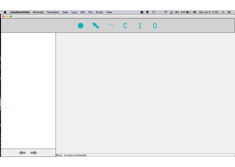Open the Edit menu

(x=83, y=12)
